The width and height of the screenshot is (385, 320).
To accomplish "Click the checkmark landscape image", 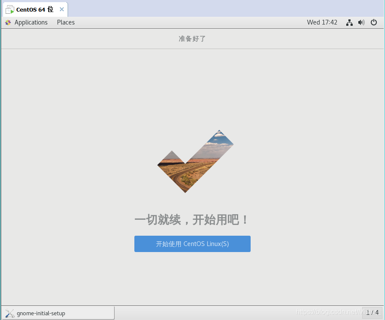I will pos(196,161).
